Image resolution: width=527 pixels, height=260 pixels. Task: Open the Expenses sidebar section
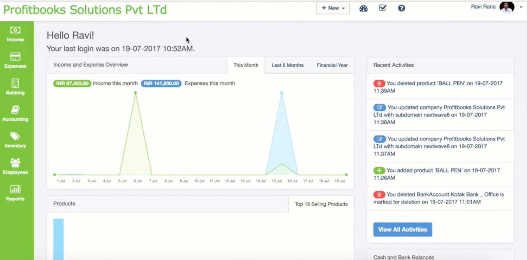[x=15, y=61]
